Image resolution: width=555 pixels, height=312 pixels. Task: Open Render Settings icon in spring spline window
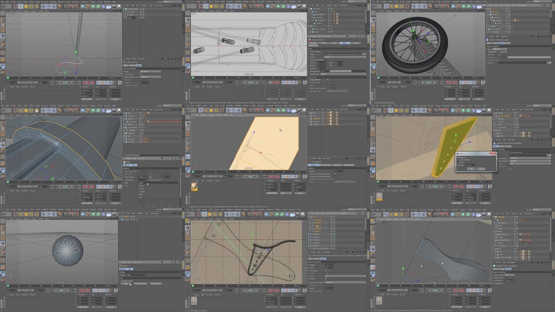point(75,6)
